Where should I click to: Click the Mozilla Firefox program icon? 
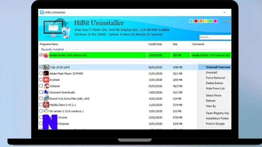click(x=46, y=55)
